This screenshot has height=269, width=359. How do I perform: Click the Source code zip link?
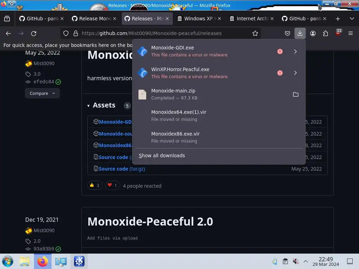pyautogui.click(x=115, y=157)
